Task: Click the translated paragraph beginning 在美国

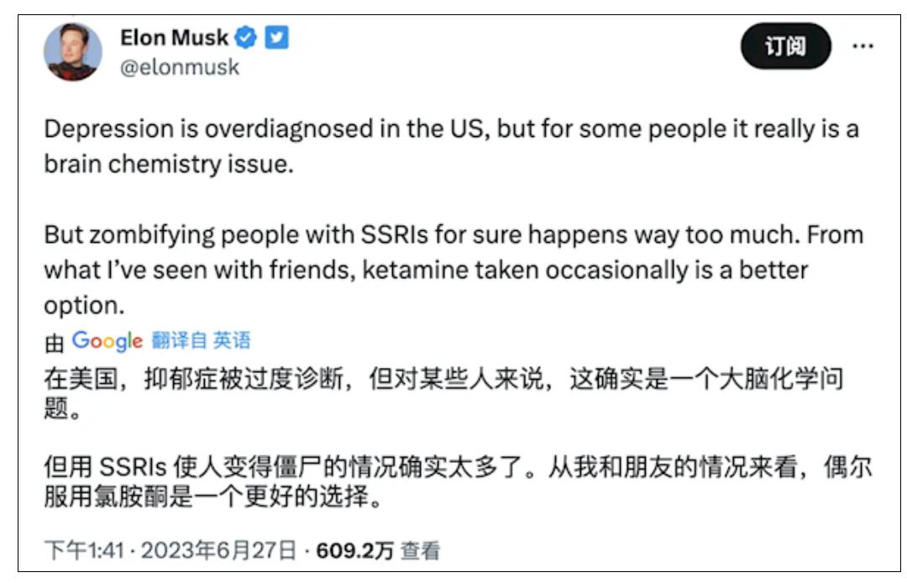Action: pos(444,393)
